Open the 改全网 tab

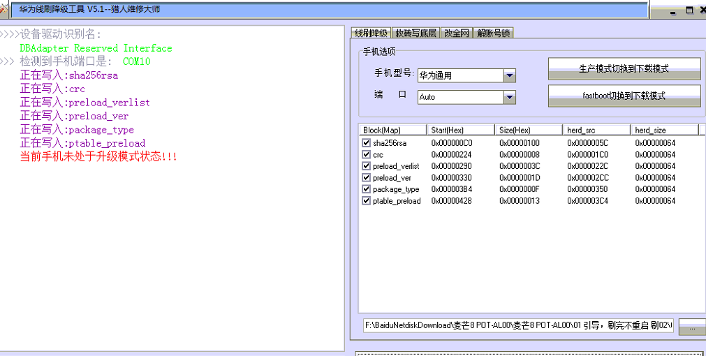[457, 33]
